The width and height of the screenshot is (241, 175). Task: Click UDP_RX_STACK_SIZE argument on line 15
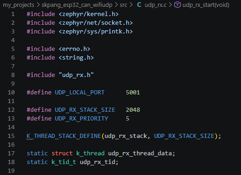coord(184,136)
